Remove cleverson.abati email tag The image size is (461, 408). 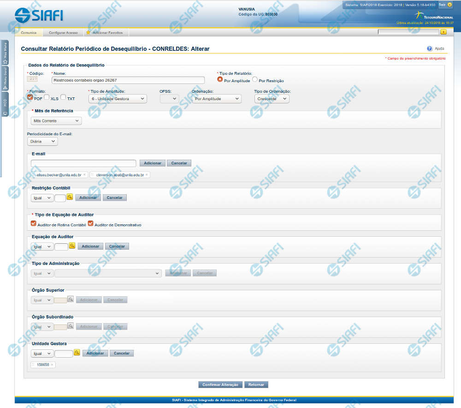pyautogui.click(x=147, y=174)
